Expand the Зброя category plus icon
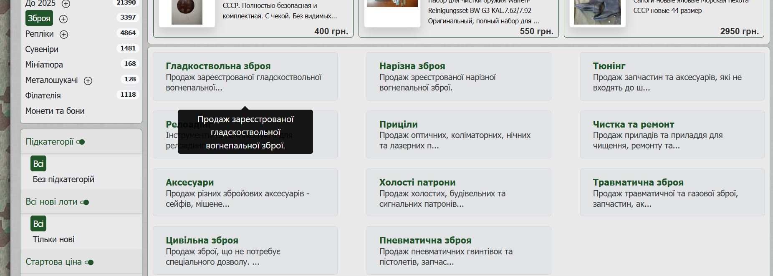The width and height of the screenshot is (773, 276). (63, 19)
